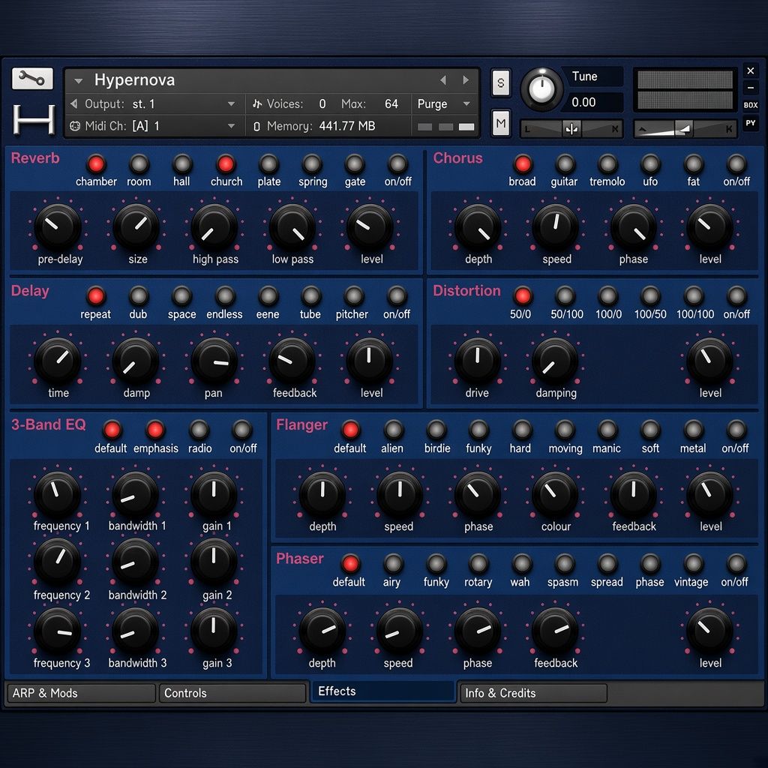Select the Flanger alien preset
Screen dimensions: 768x768
[x=393, y=430]
